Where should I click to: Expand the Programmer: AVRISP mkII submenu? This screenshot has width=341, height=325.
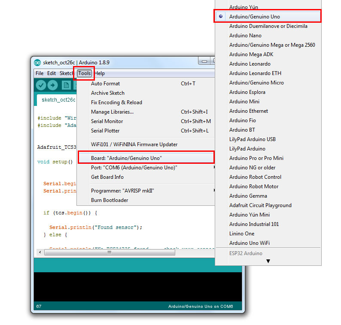(x=146, y=191)
